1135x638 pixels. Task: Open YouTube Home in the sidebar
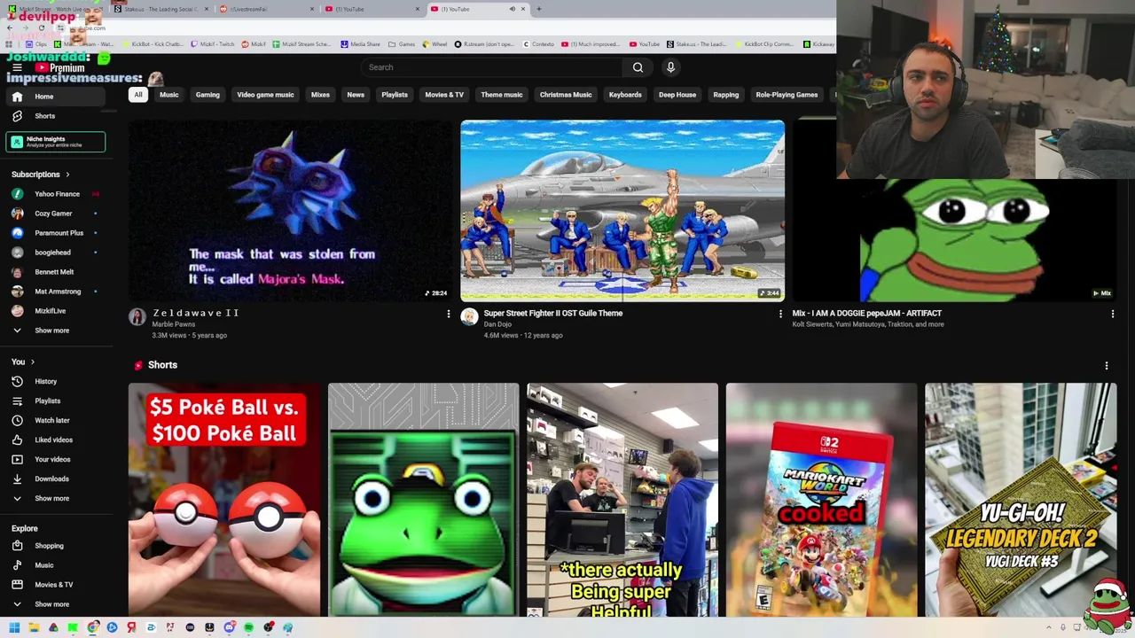pos(55,97)
